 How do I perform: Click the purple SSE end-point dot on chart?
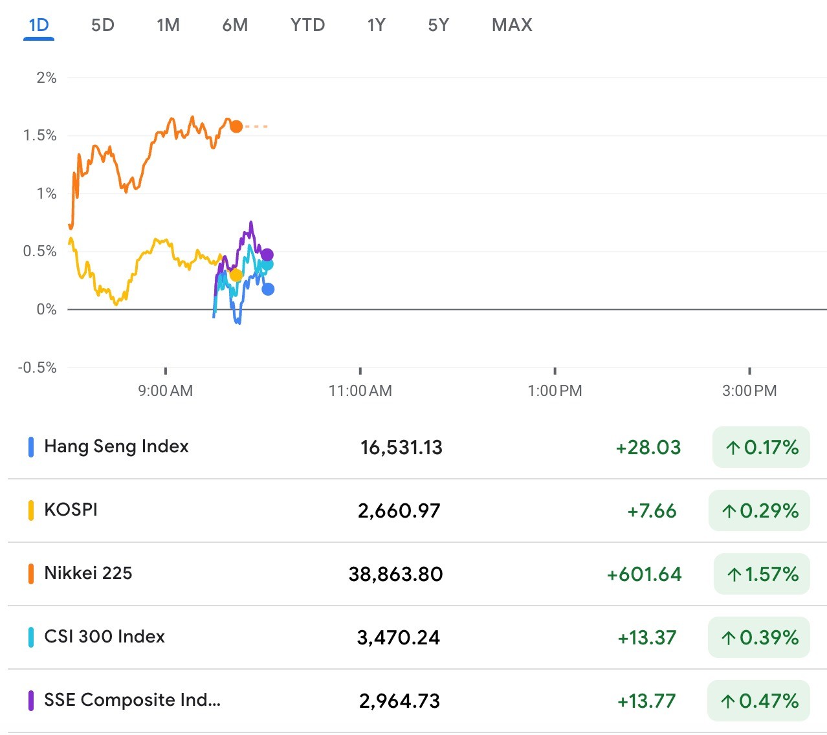(267, 255)
